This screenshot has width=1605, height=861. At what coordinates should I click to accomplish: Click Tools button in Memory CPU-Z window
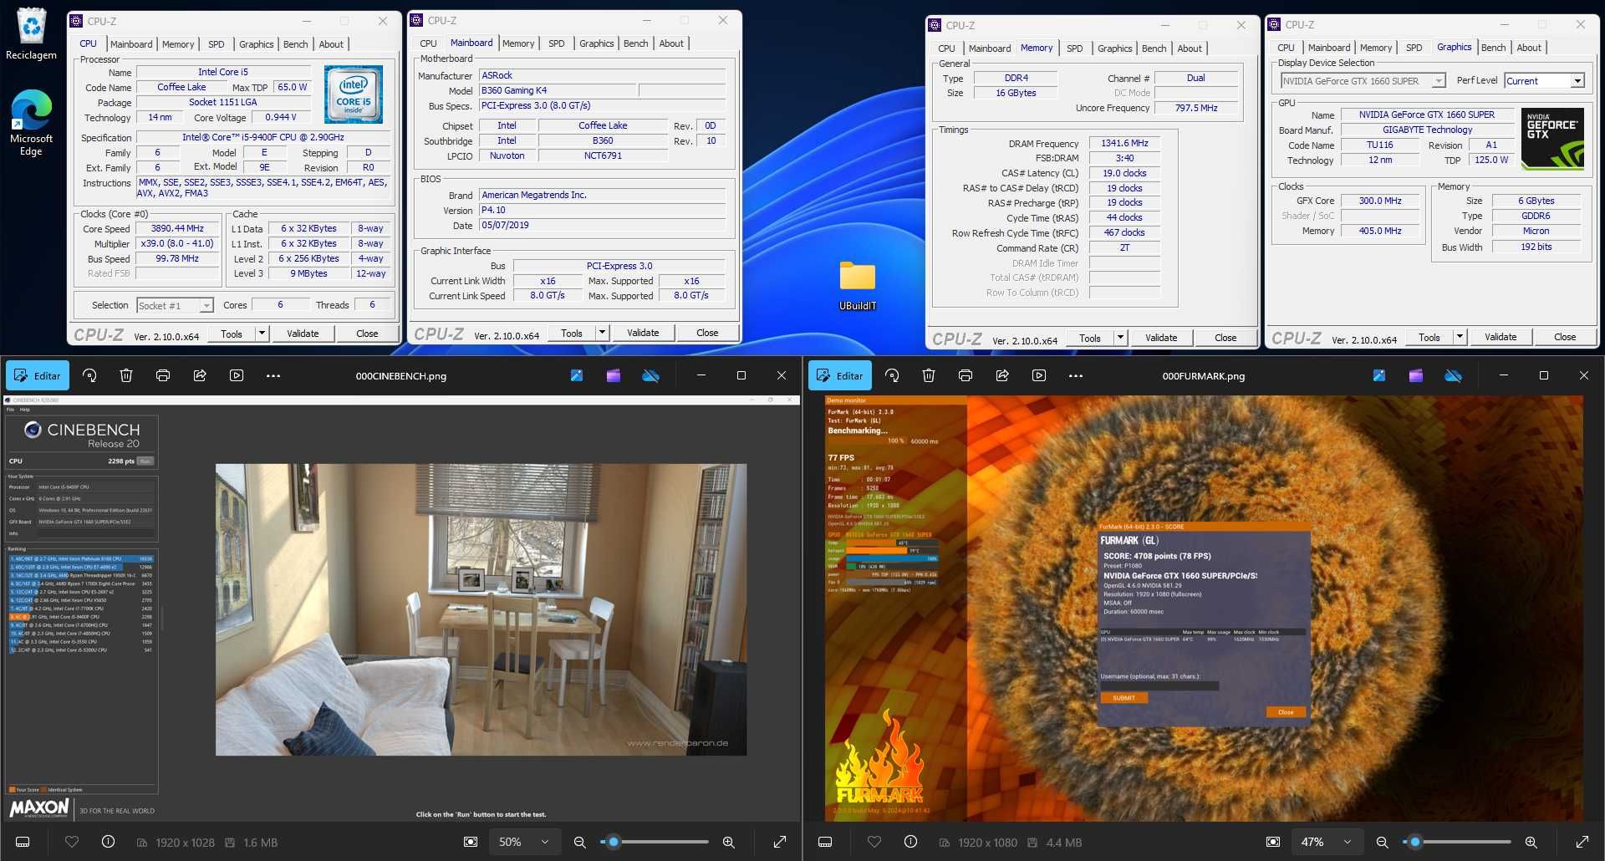[1090, 338]
